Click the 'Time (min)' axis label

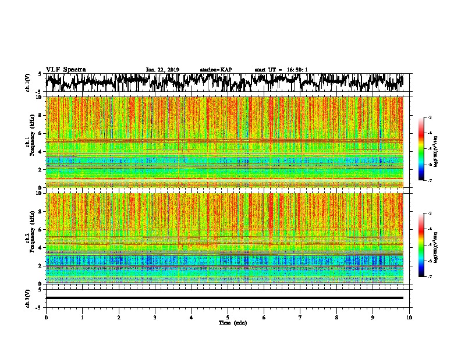coord(233,323)
